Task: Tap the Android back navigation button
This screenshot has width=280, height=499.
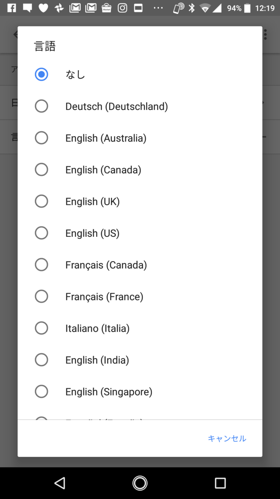Action: (60, 483)
